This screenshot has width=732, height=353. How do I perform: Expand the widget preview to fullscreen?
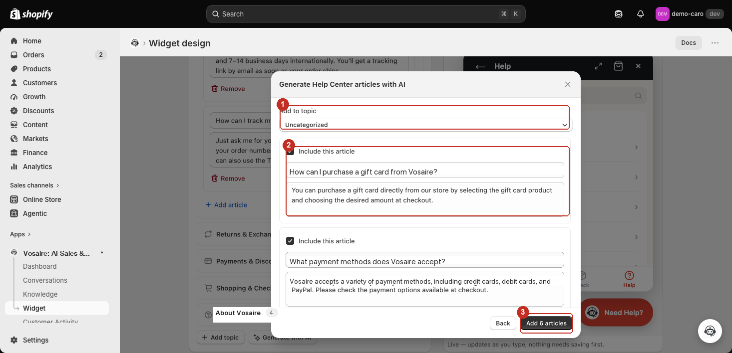598,66
